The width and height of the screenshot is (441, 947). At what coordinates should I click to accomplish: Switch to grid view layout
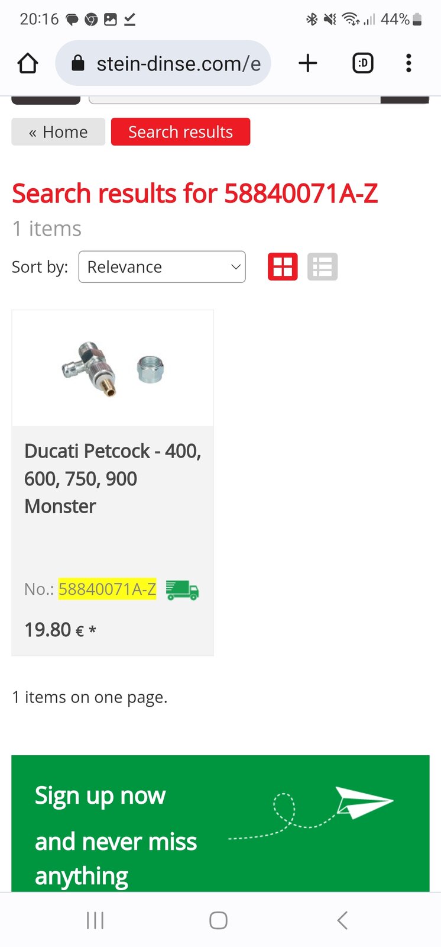[283, 267]
